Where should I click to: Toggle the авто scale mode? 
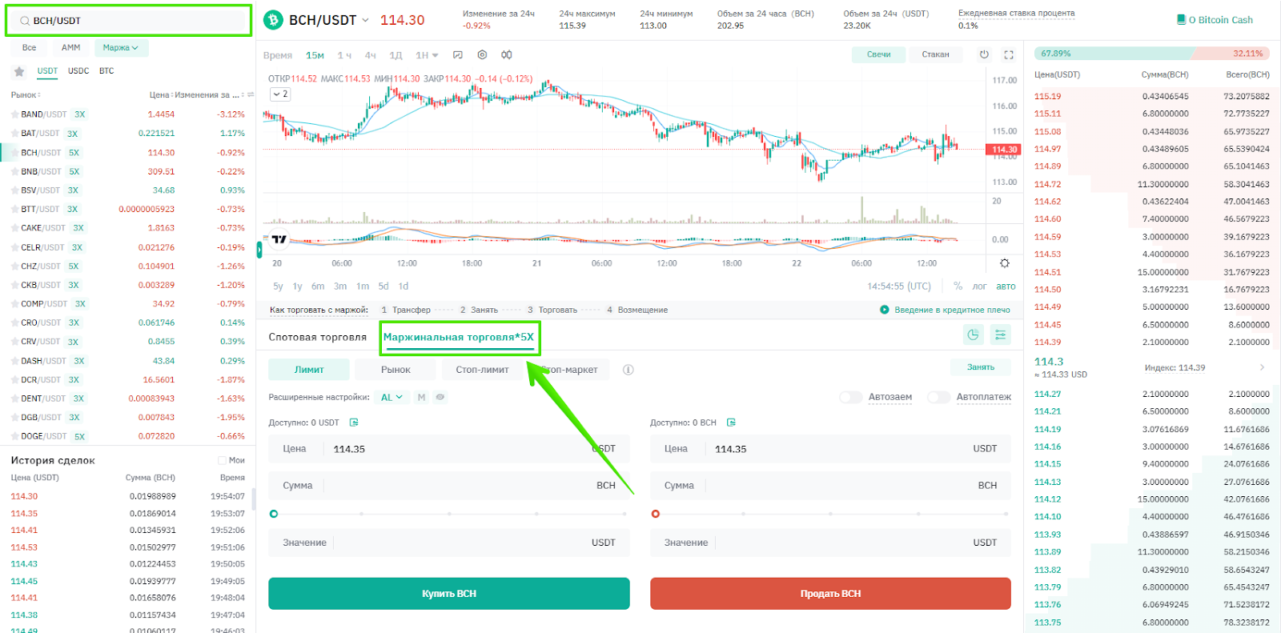[1006, 286]
